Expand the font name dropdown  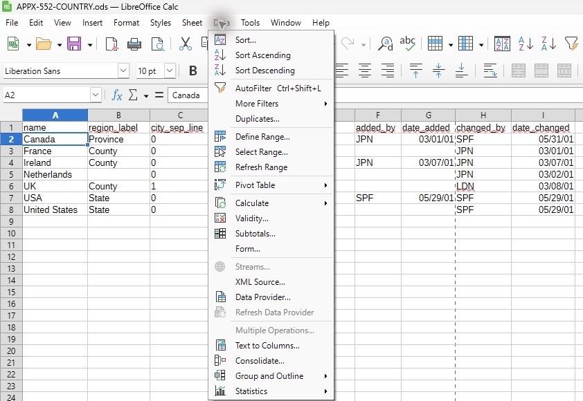[123, 71]
